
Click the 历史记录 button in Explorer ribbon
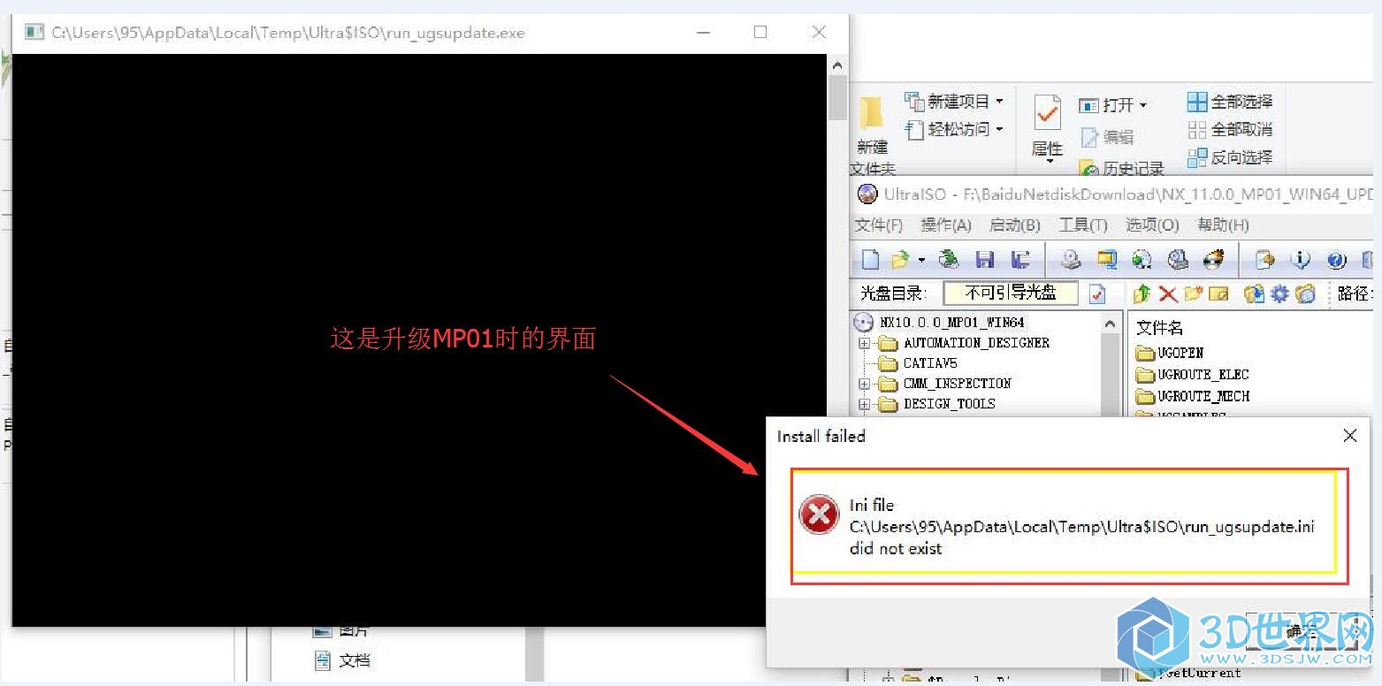(1122, 168)
